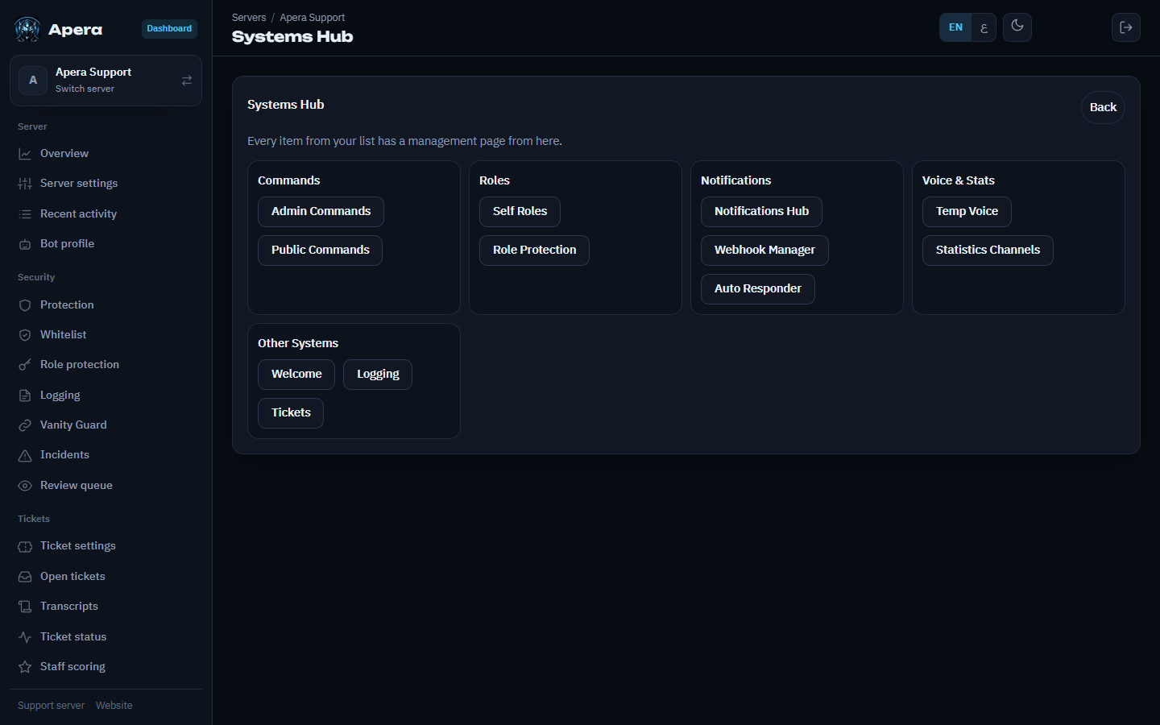Viewport: 1160px width, 725px height.
Task: Open Overview in the sidebar
Action: point(106,154)
